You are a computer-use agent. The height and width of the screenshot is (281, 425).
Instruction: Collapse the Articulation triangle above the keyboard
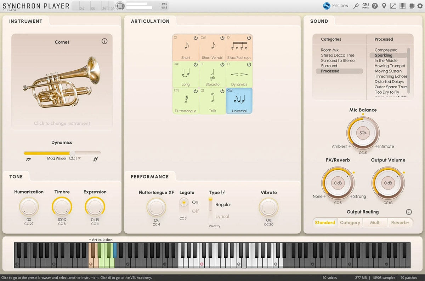90,240
